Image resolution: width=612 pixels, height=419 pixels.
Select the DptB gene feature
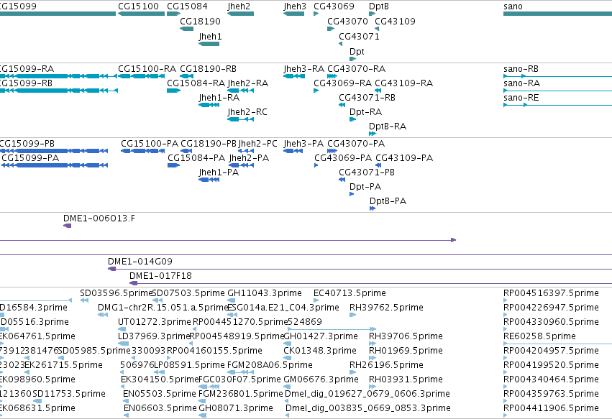pyautogui.click(x=372, y=14)
